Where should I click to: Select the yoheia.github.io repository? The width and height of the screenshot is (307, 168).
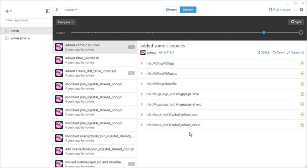coord(26,38)
